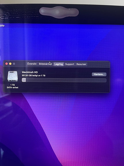
Task: Click the Hantera... button
Action: point(99,74)
